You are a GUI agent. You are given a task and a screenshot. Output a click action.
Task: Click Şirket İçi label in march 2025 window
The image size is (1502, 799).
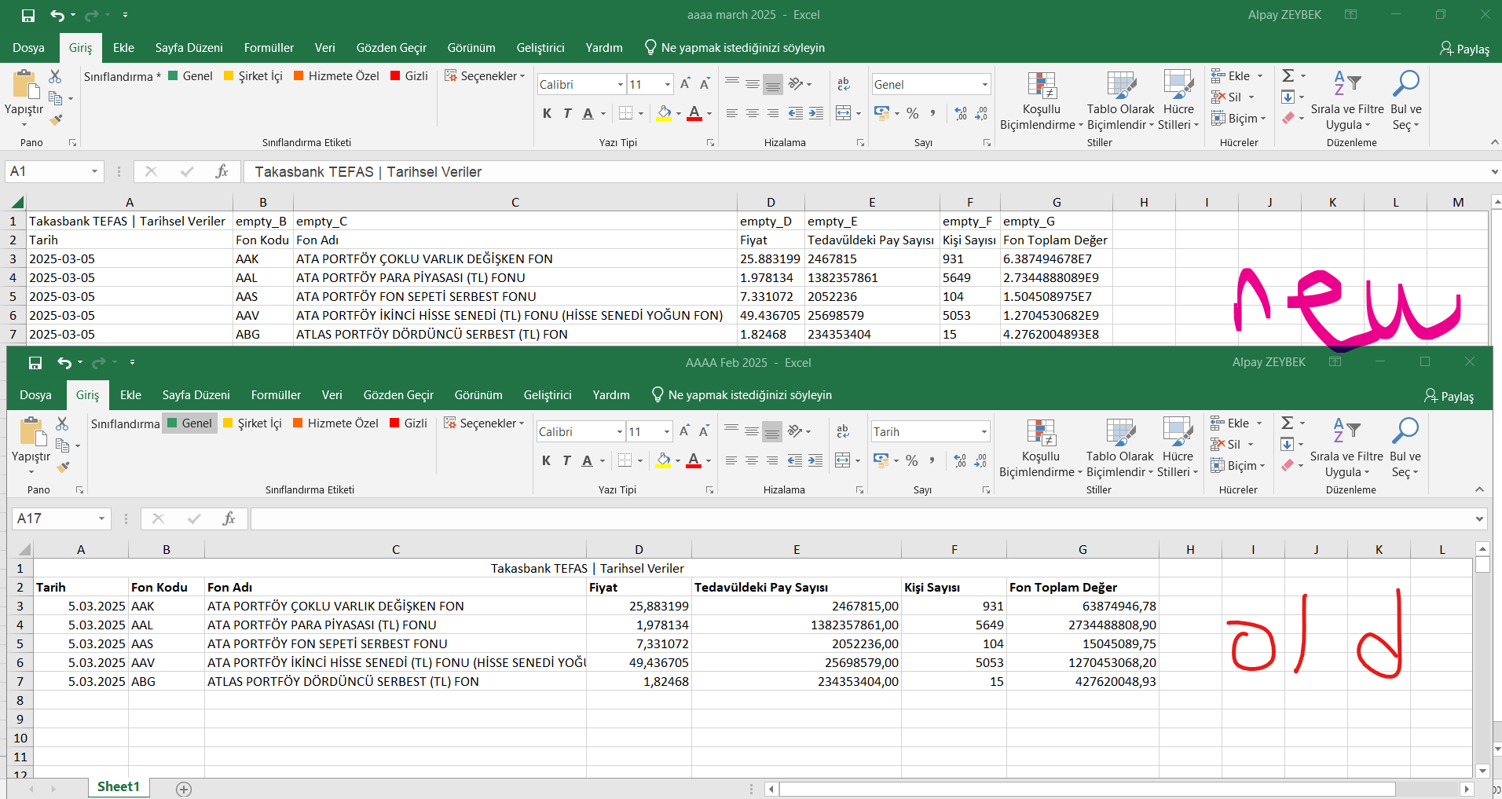tap(253, 76)
